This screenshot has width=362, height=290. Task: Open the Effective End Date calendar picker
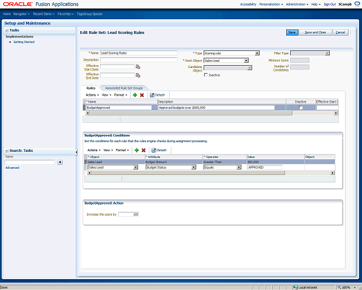138,75
